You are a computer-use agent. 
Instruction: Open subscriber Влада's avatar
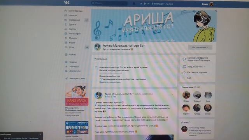[x=186, y=95]
